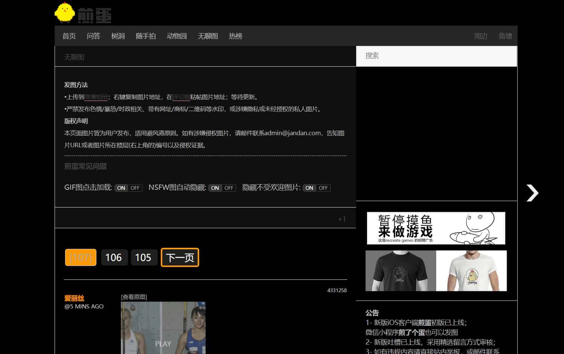View original image via 查看原图
564x354 pixels.
(x=134, y=297)
